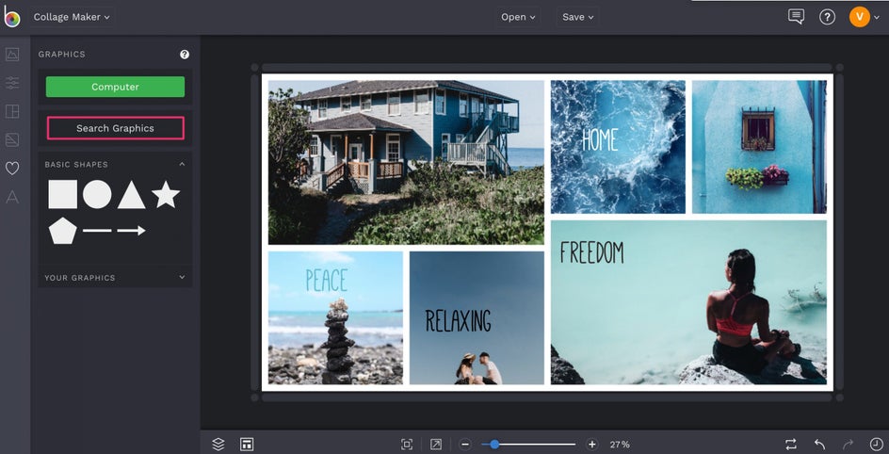Open the Layouts grid sidebar icon
The image size is (889, 454).
pyautogui.click(x=12, y=111)
